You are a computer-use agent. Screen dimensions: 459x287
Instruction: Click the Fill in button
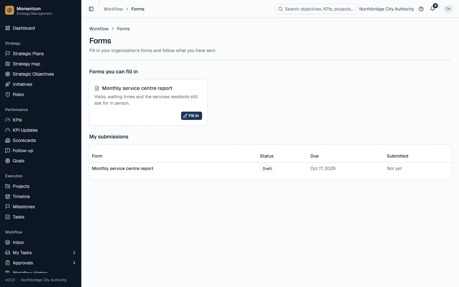tap(191, 116)
